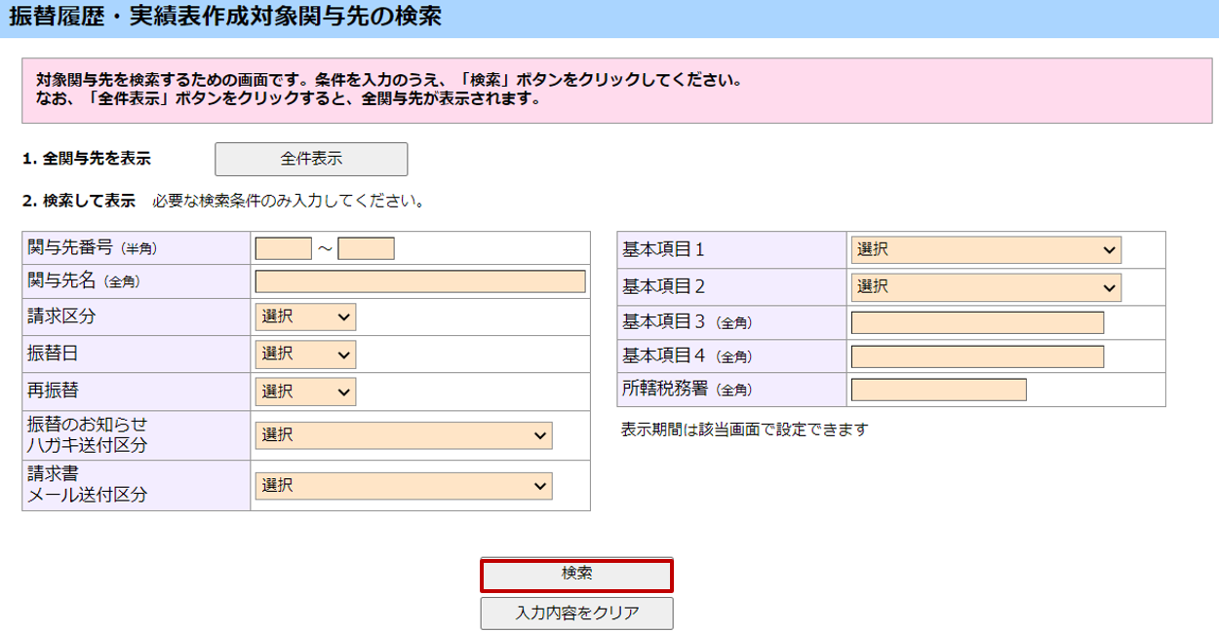
Task: Click the 基本項目1 dropdown arrow
Action: point(1109,250)
